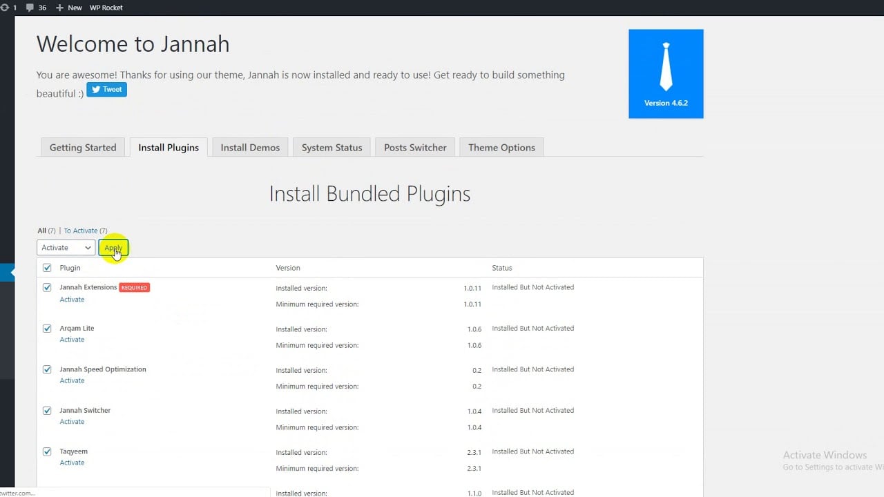
Task: Switch to the Getting Started tab
Action: coord(83,148)
